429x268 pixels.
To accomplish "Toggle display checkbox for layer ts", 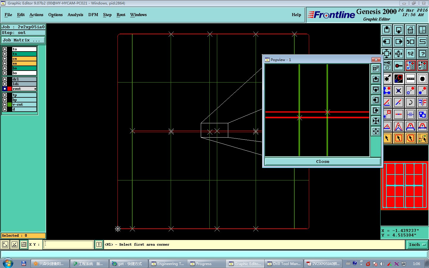I will [x=5, y=54].
